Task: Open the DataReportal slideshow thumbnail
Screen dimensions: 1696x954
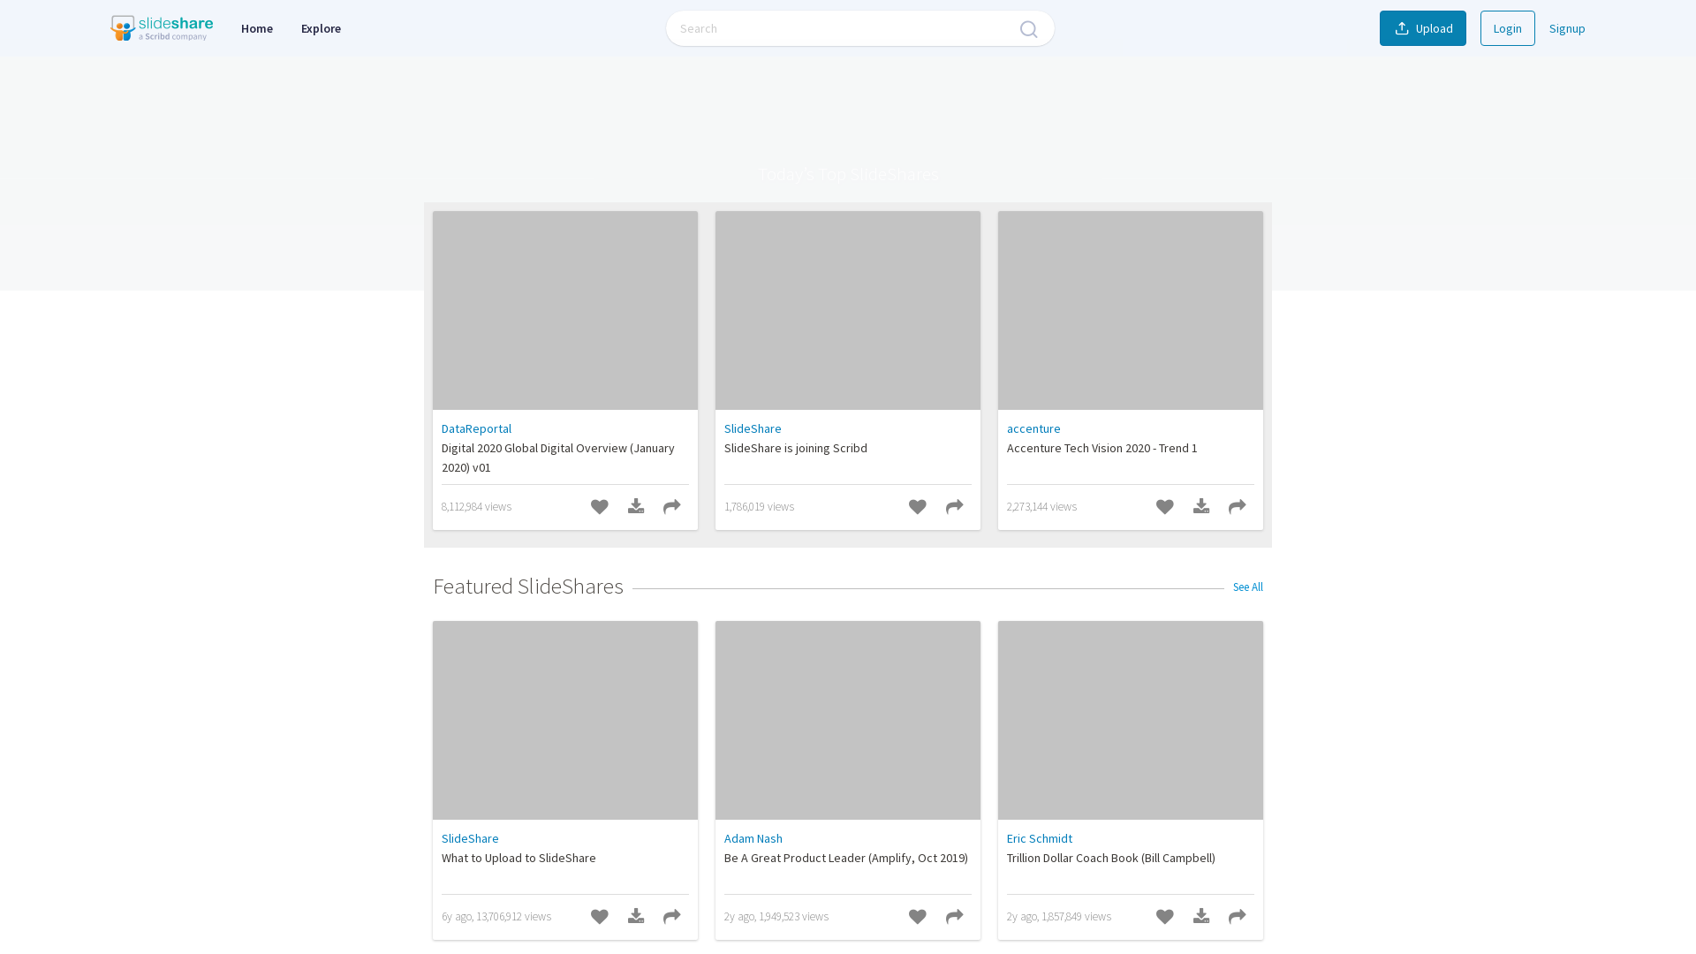Action: [565, 310]
